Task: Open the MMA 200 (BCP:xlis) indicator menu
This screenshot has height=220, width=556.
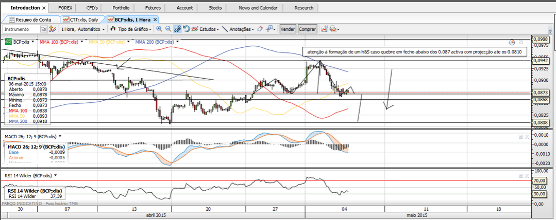Action: tap(157, 42)
